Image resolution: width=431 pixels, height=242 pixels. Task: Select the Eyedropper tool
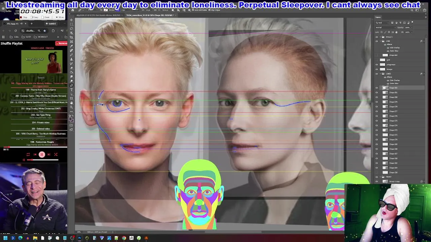pyautogui.click(x=71, y=46)
